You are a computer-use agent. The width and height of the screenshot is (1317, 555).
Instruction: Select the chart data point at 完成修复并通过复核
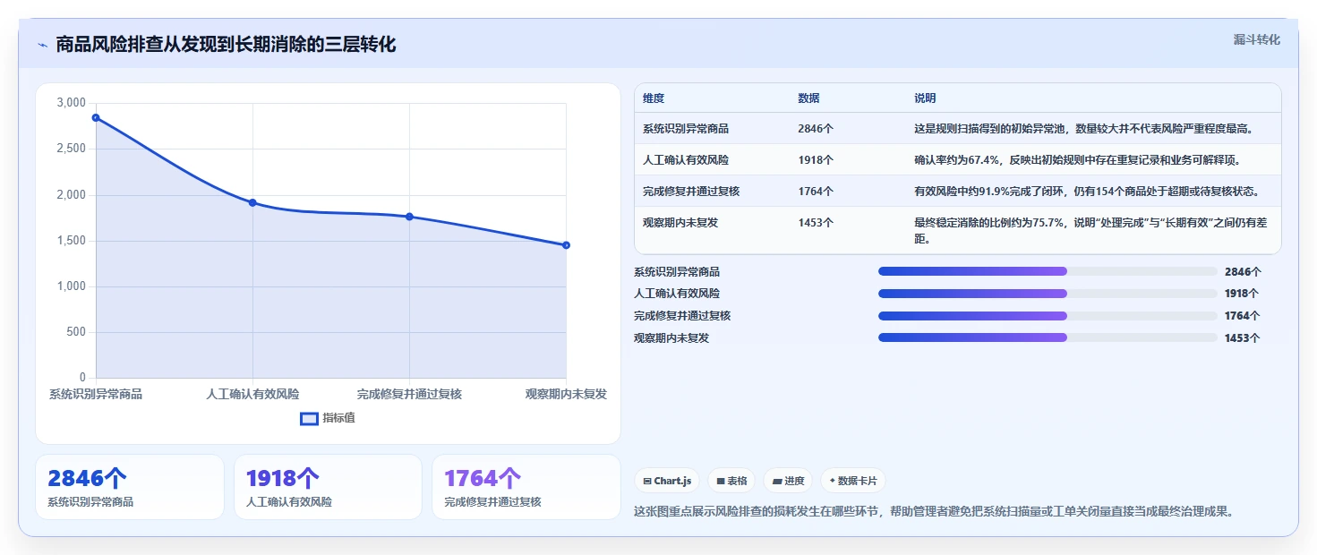click(x=409, y=217)
